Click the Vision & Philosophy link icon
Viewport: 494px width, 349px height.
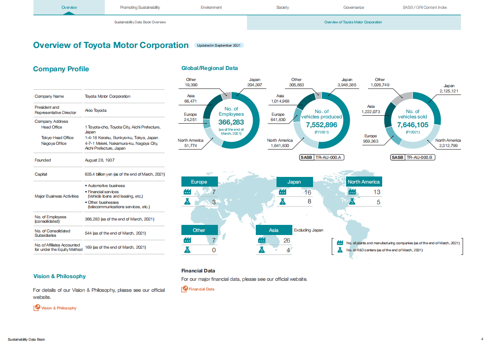coord(37,308)
